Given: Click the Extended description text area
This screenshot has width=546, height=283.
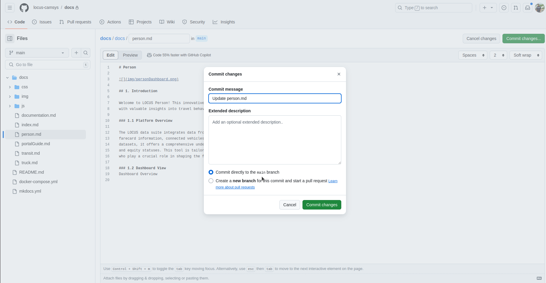Looking at the screenshot, I should (x=275, y=140).
